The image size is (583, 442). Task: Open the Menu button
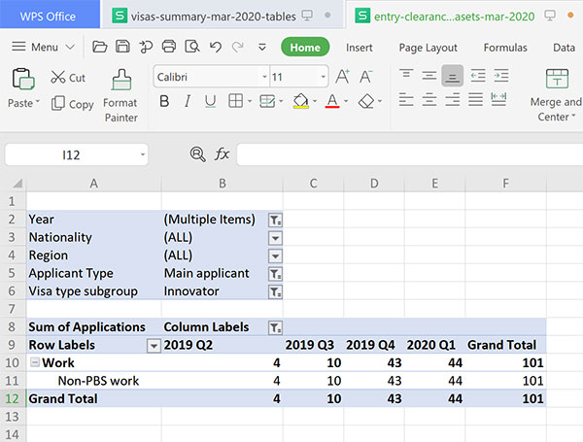(x=43, y=47)
